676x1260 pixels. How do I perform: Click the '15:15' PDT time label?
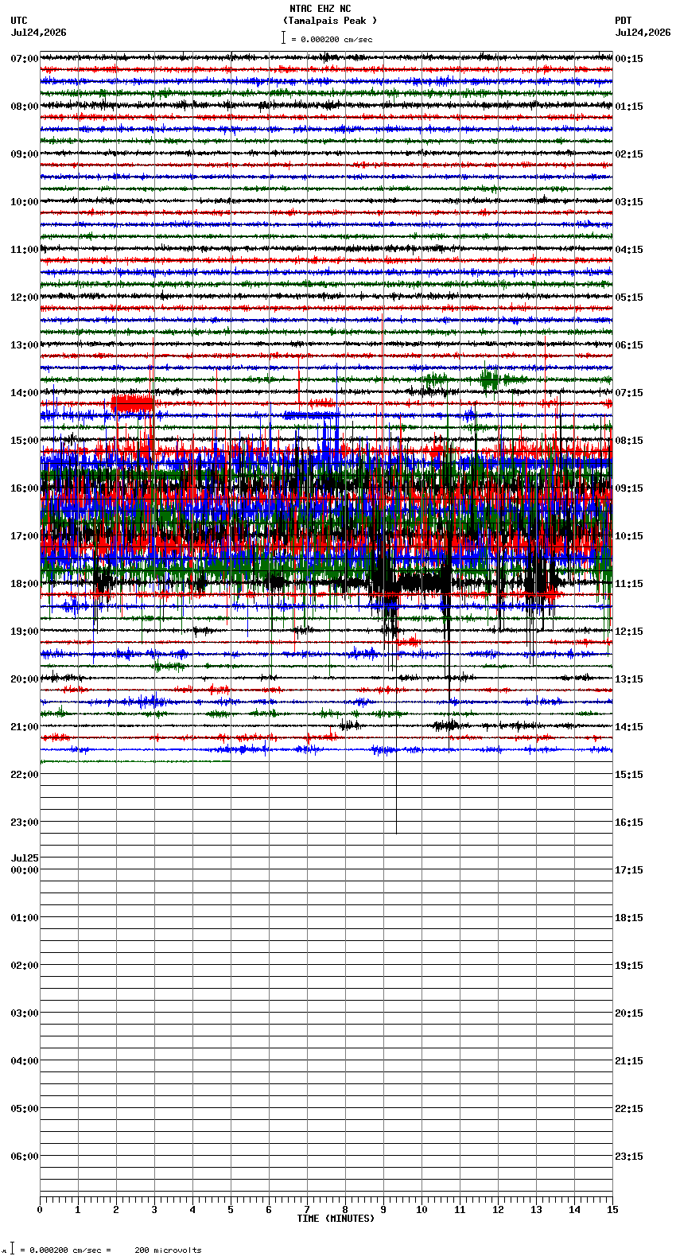coord(629,775)
